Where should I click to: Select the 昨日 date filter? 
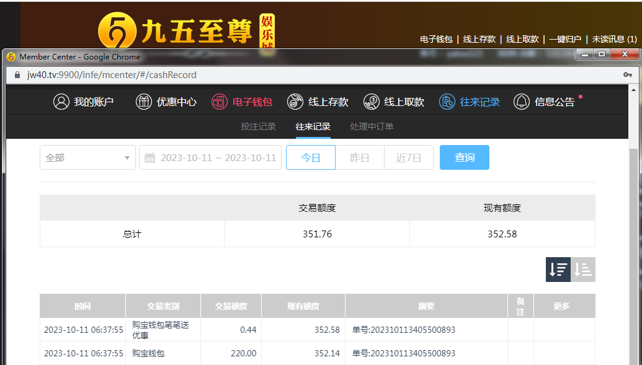click(x=360, y=157)
